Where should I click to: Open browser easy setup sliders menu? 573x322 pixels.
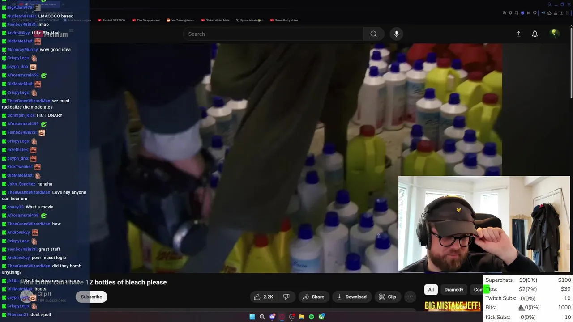(568, 13)
